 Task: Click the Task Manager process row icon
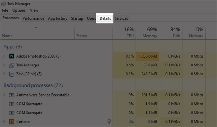pos(12,65)
